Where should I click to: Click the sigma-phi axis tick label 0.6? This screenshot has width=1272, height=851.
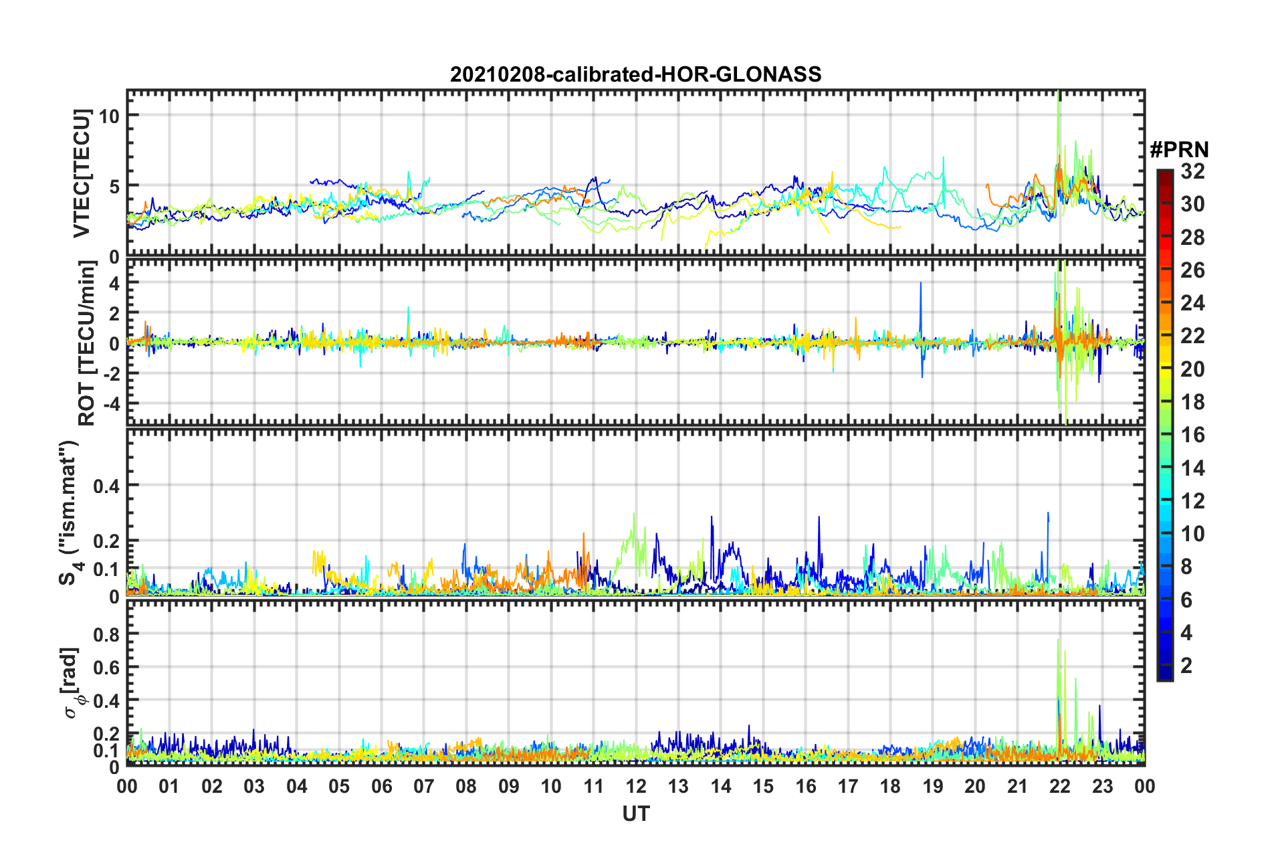point(106,667)
